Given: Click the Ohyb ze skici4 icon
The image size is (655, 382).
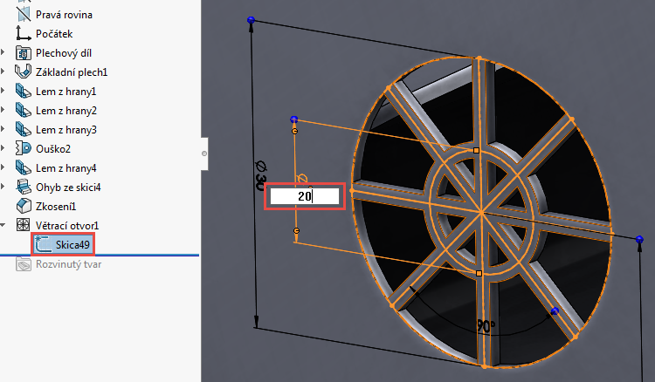Looking at the screenshot, I should pyautogui.click(x=24, y=187).
